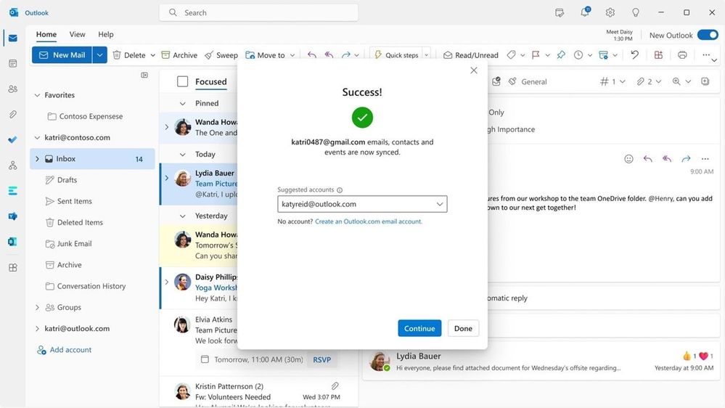Open the My Day icon in the title bar
This screenshot has height=408, width=725.
pyautogui.click(x=560, y=13)
